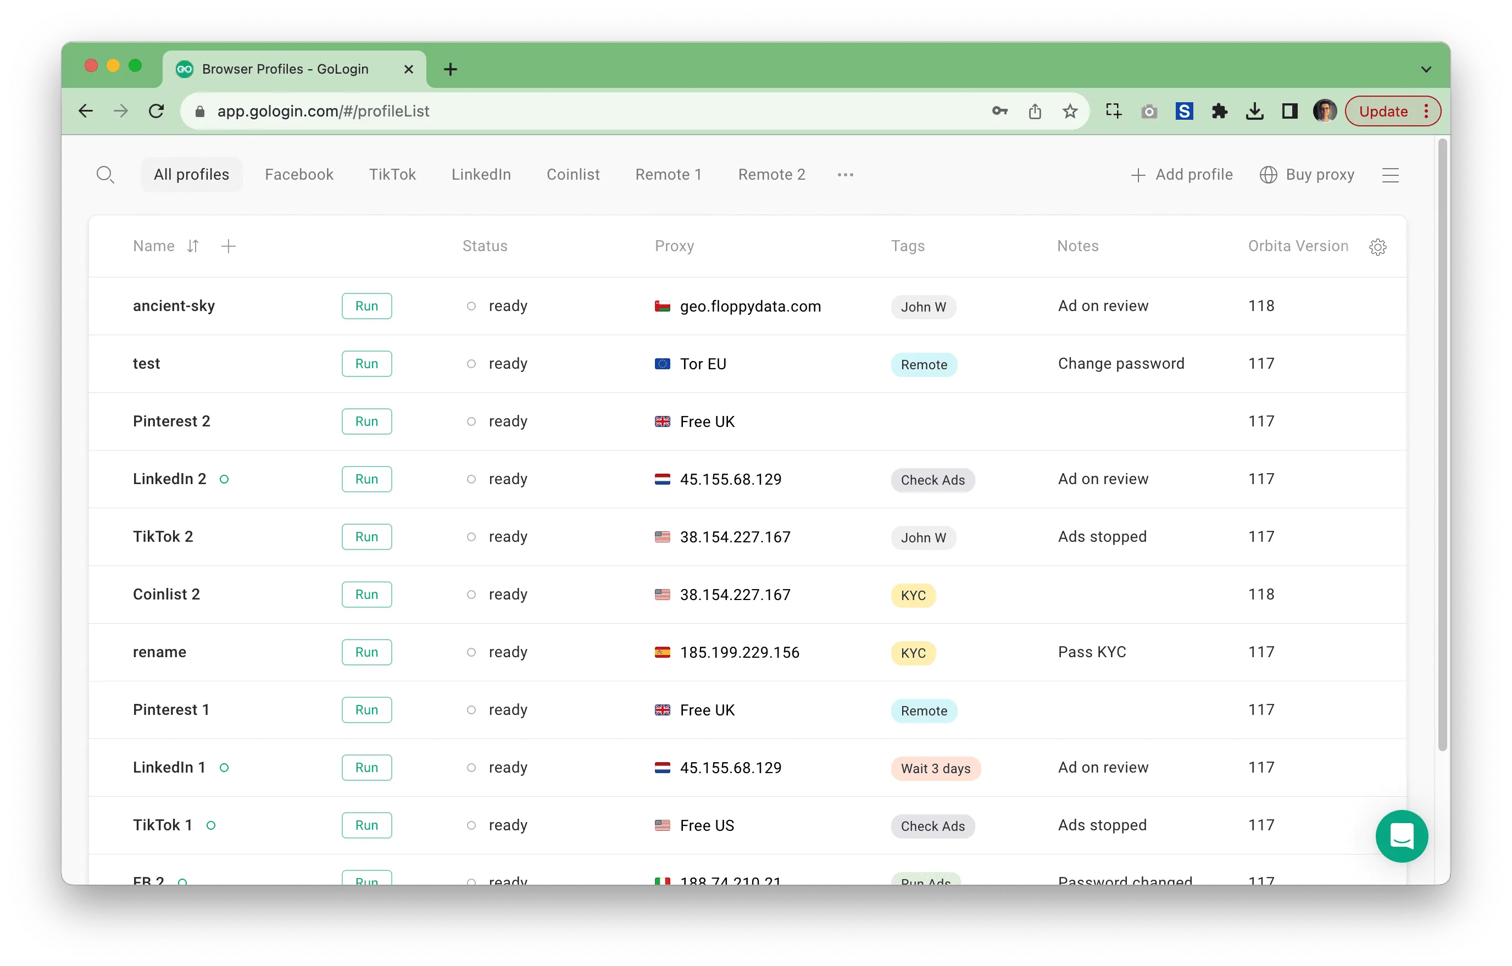Viewport: 1512px width, 966px height.
Task: Run the TikTok 2 profile
Action: click(366, 536)
